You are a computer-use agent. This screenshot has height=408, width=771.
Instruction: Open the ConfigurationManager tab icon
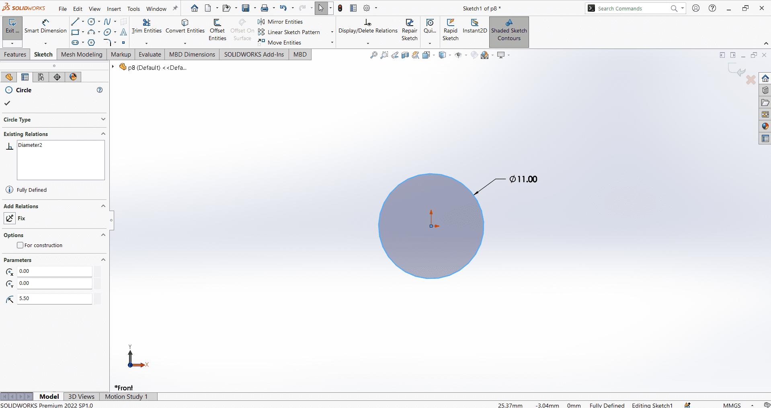tap(41, 77)
